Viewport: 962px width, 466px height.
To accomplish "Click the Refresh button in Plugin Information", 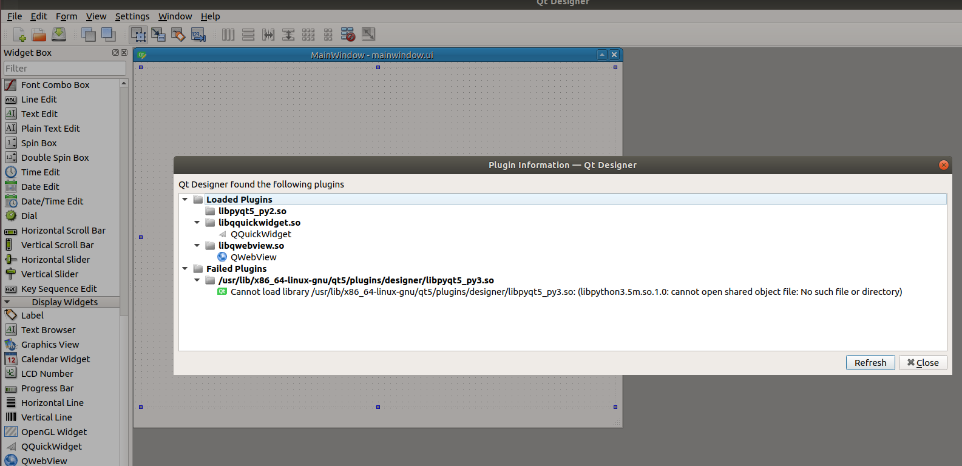I will 870,362.
